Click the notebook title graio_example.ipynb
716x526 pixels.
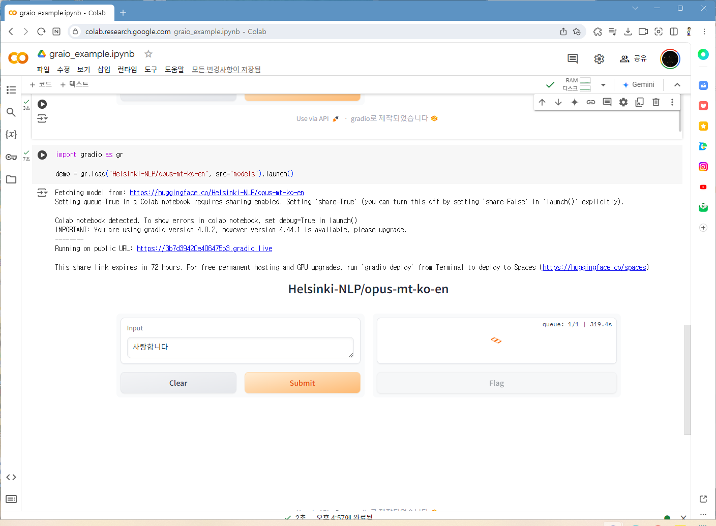point(92,54)
